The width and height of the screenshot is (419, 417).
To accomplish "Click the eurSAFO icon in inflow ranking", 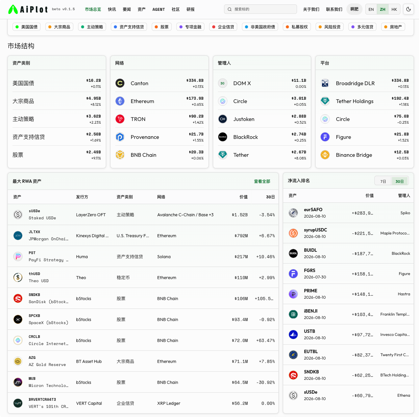I will click(x=293, y=213).
